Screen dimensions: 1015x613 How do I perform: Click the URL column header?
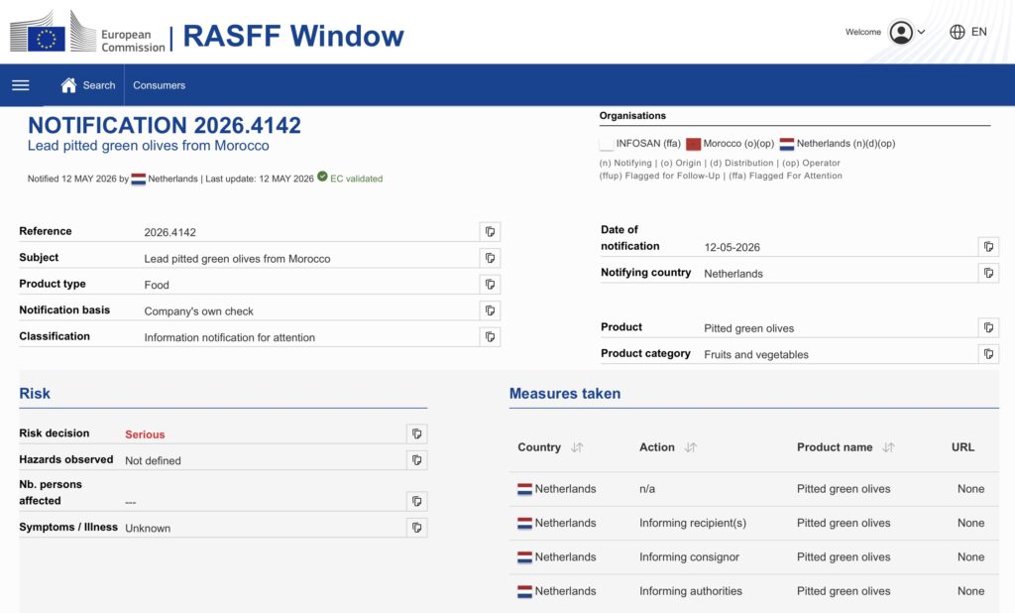coord(962,447)
